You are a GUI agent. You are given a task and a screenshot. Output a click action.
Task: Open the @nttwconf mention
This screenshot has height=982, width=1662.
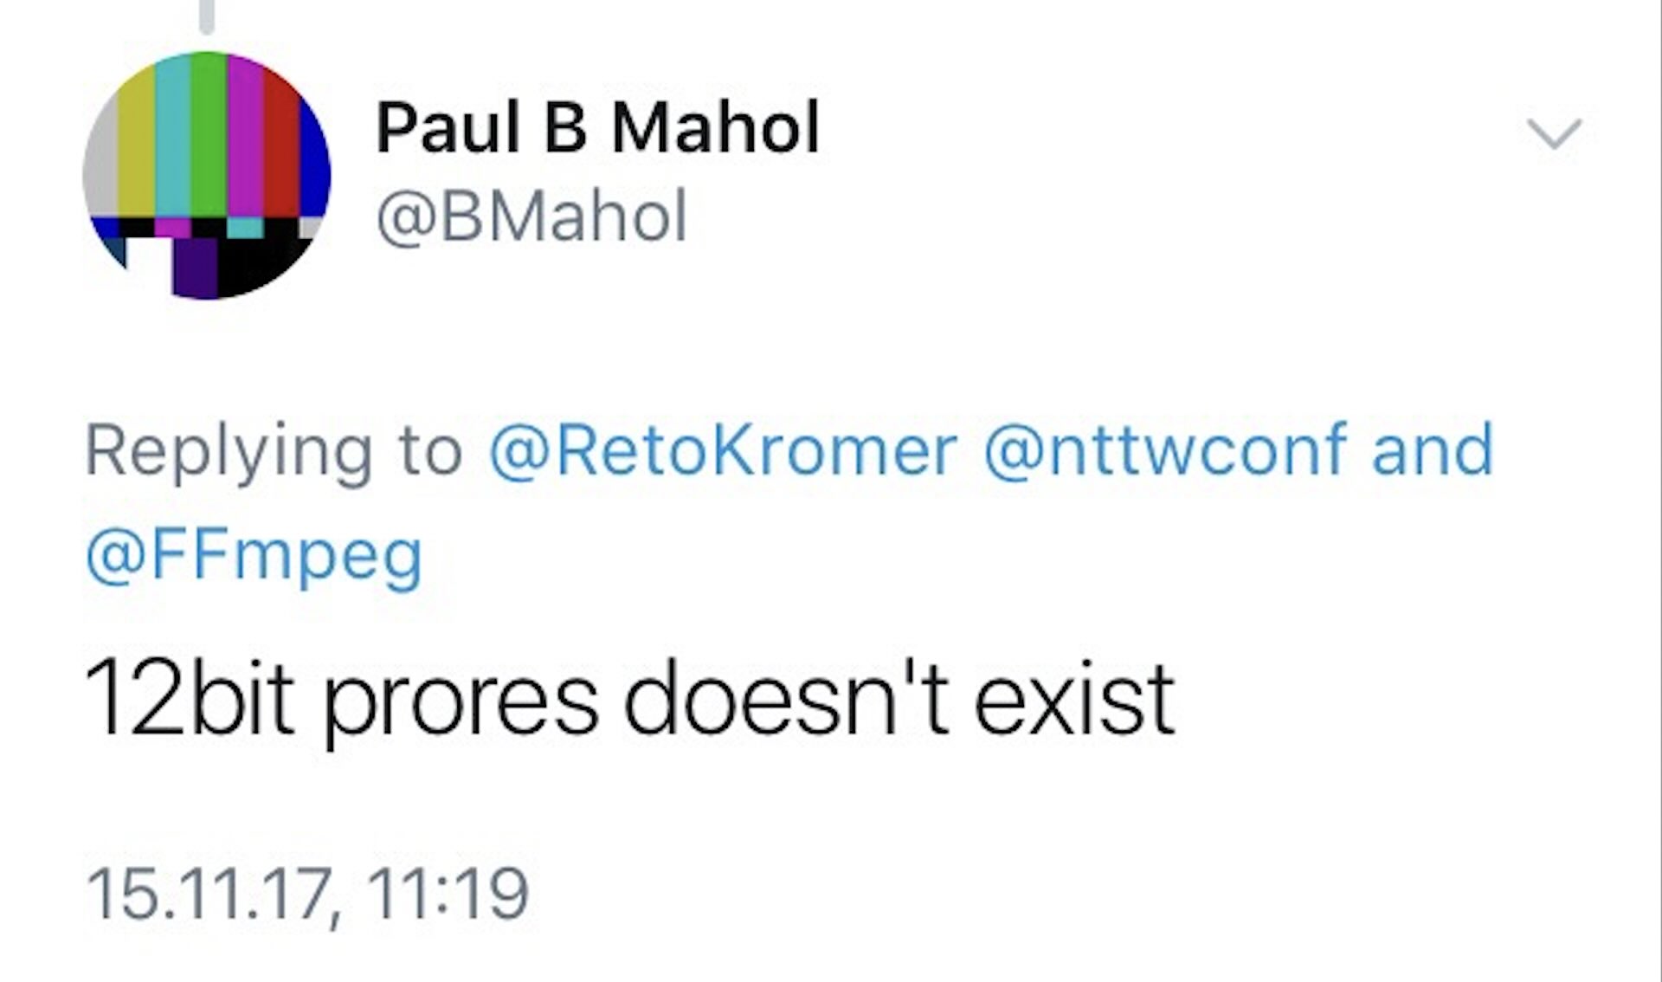(x=1165, y=450)
